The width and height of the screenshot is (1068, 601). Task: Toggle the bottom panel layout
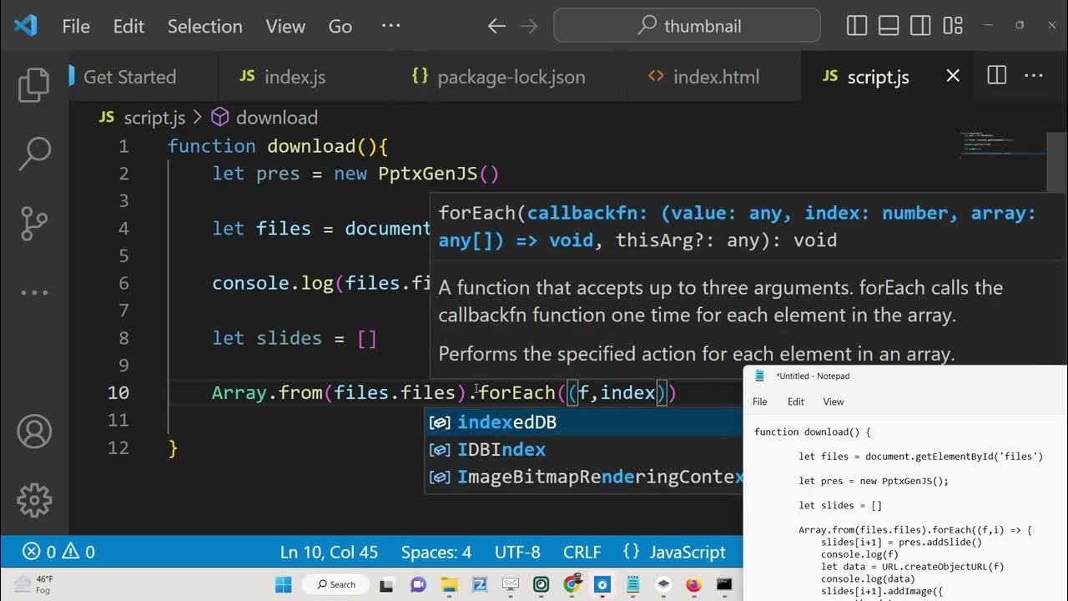tap(889, 26)
